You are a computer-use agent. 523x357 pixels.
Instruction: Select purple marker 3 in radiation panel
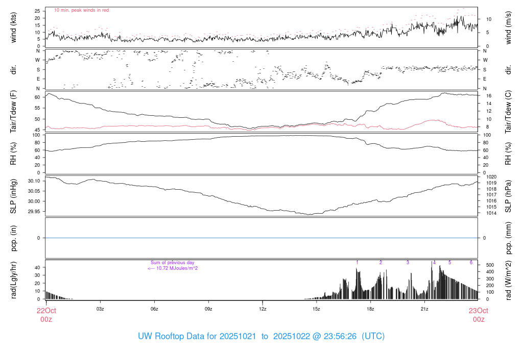click(408, 262)
